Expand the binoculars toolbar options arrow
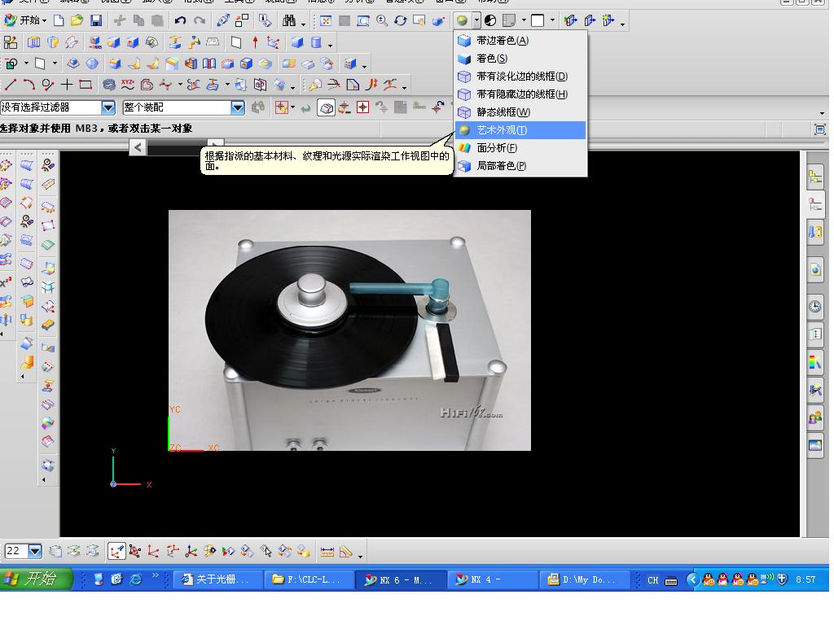This screenshot has height=625, width=834. pos(303,24)
